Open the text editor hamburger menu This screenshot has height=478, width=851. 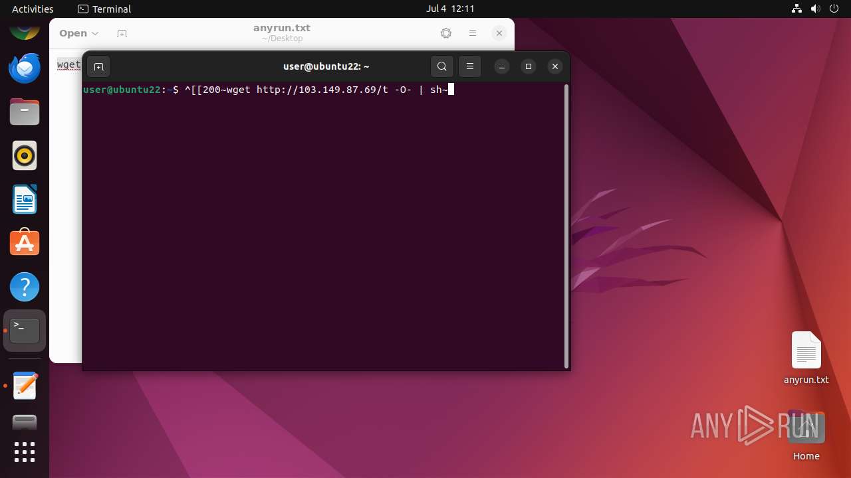point(473,33)
